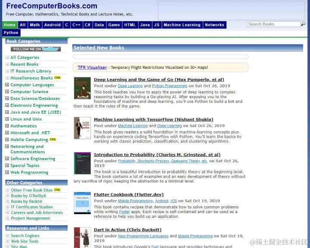The width and height of the screenshot is (310, 248).
Task: Click the Probability, Stochastic Process link
Action: point(163,161)
